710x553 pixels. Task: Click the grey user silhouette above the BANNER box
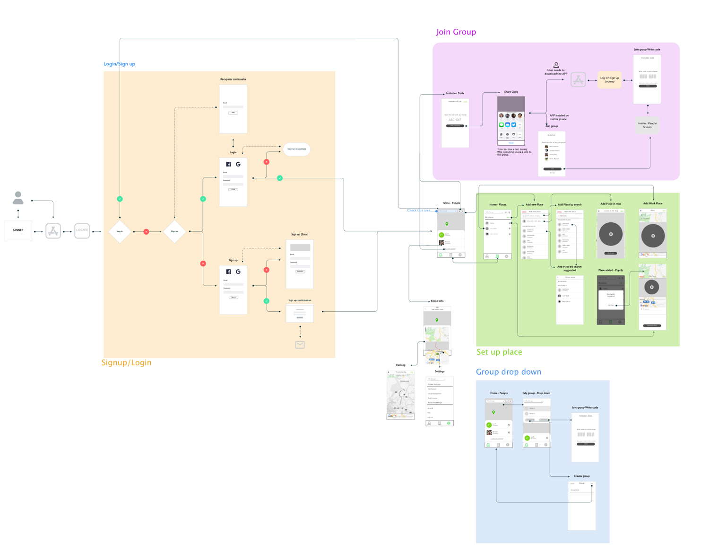(18, 198)
